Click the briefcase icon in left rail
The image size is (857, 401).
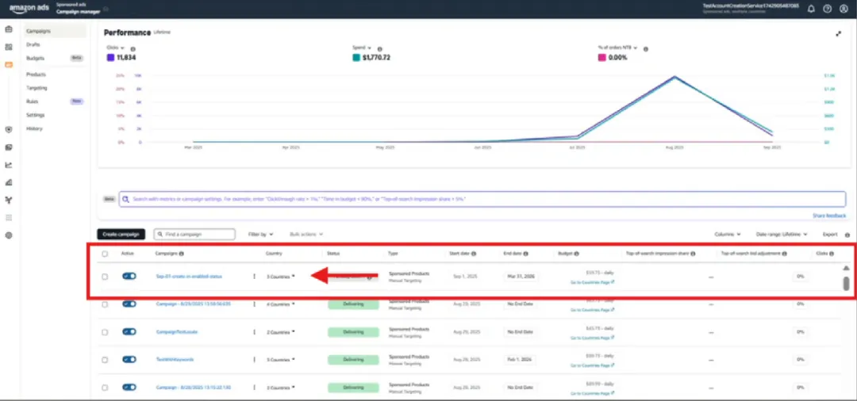(9, 29)
